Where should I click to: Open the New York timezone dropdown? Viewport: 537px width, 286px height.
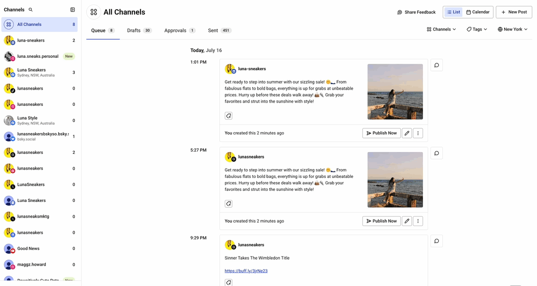513,30
